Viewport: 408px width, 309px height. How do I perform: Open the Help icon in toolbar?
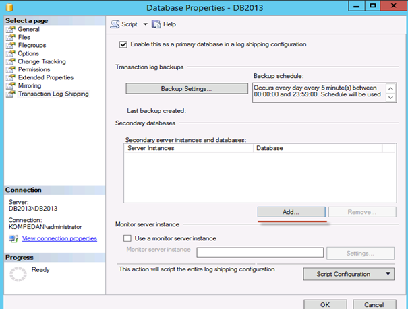[156, 24]
